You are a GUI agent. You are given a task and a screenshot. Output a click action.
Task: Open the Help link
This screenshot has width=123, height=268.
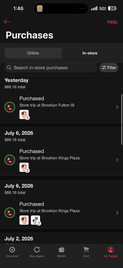pyautogui.click(x=112, y=22)
